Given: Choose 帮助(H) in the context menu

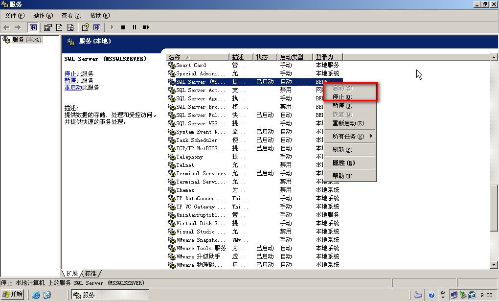Looking at the screenshot, I should [350, 176].
